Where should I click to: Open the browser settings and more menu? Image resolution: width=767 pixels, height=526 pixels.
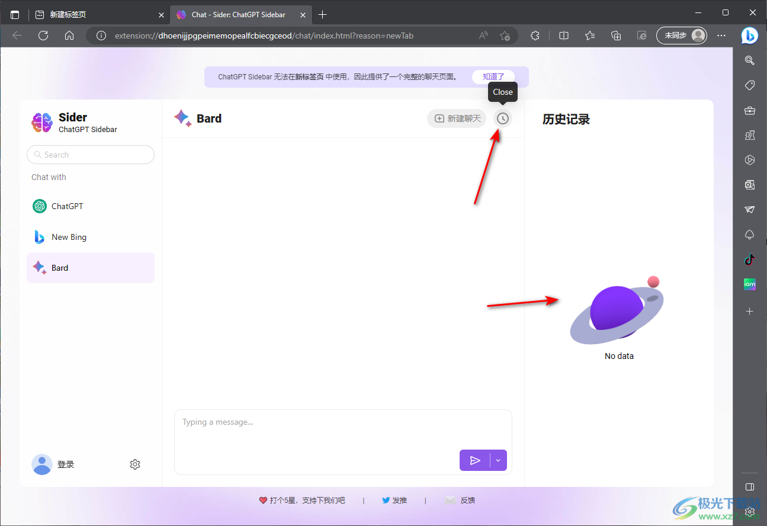[x=721, y=36]
